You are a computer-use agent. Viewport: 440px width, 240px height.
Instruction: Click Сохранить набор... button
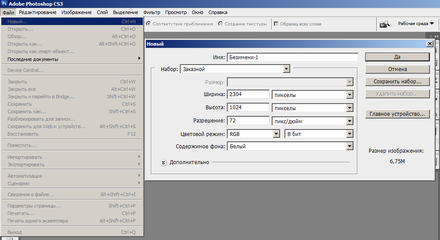(x=397, y=82)
